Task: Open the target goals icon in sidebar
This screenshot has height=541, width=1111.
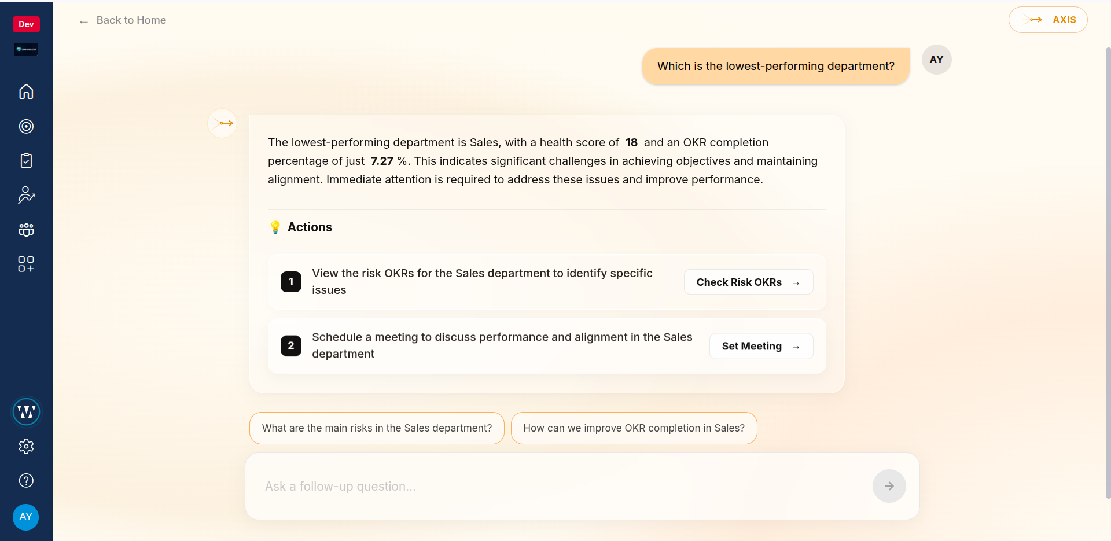Action: (x=26, y=126)
